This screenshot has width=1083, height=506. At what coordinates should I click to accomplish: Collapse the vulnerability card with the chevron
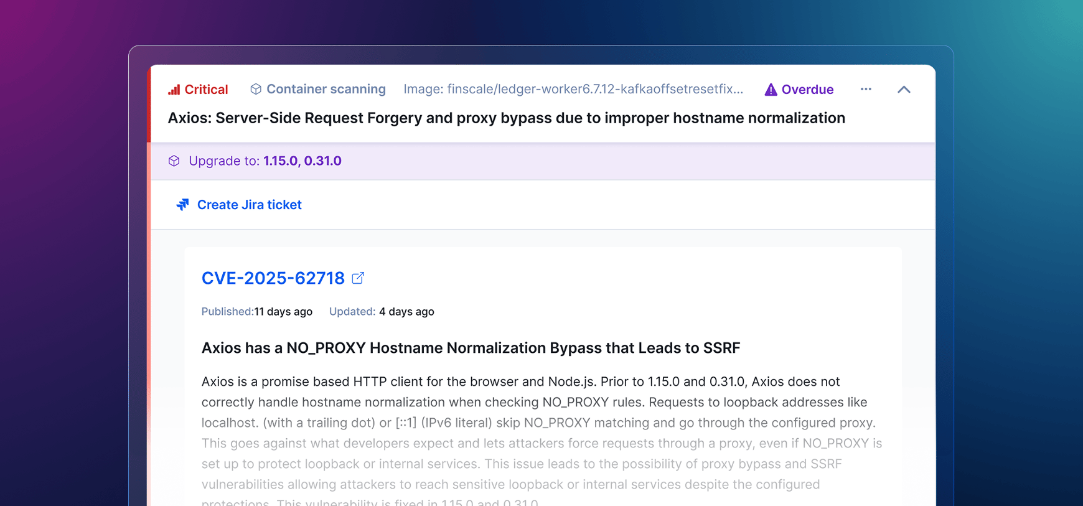point(904,90)
